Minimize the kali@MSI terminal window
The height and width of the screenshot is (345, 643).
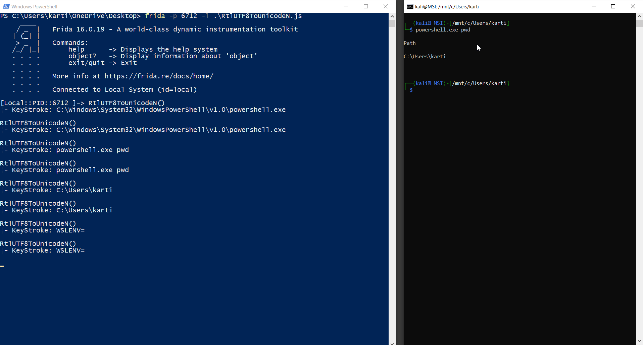pyautogui.click(x=593, y=6)
